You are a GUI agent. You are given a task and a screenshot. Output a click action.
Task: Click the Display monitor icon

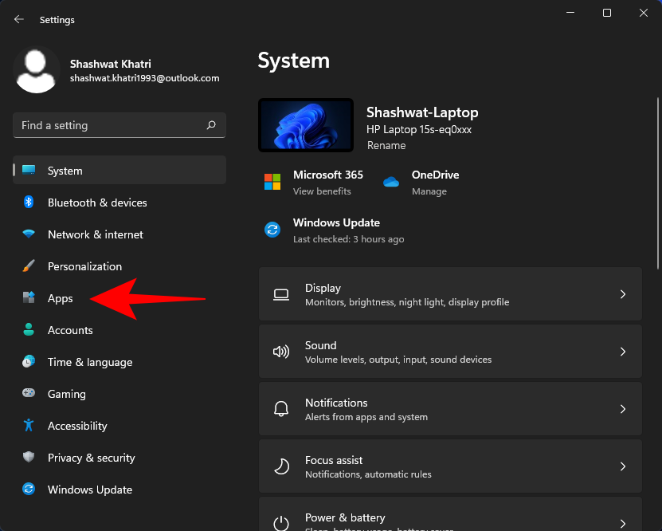click(281, 294)
